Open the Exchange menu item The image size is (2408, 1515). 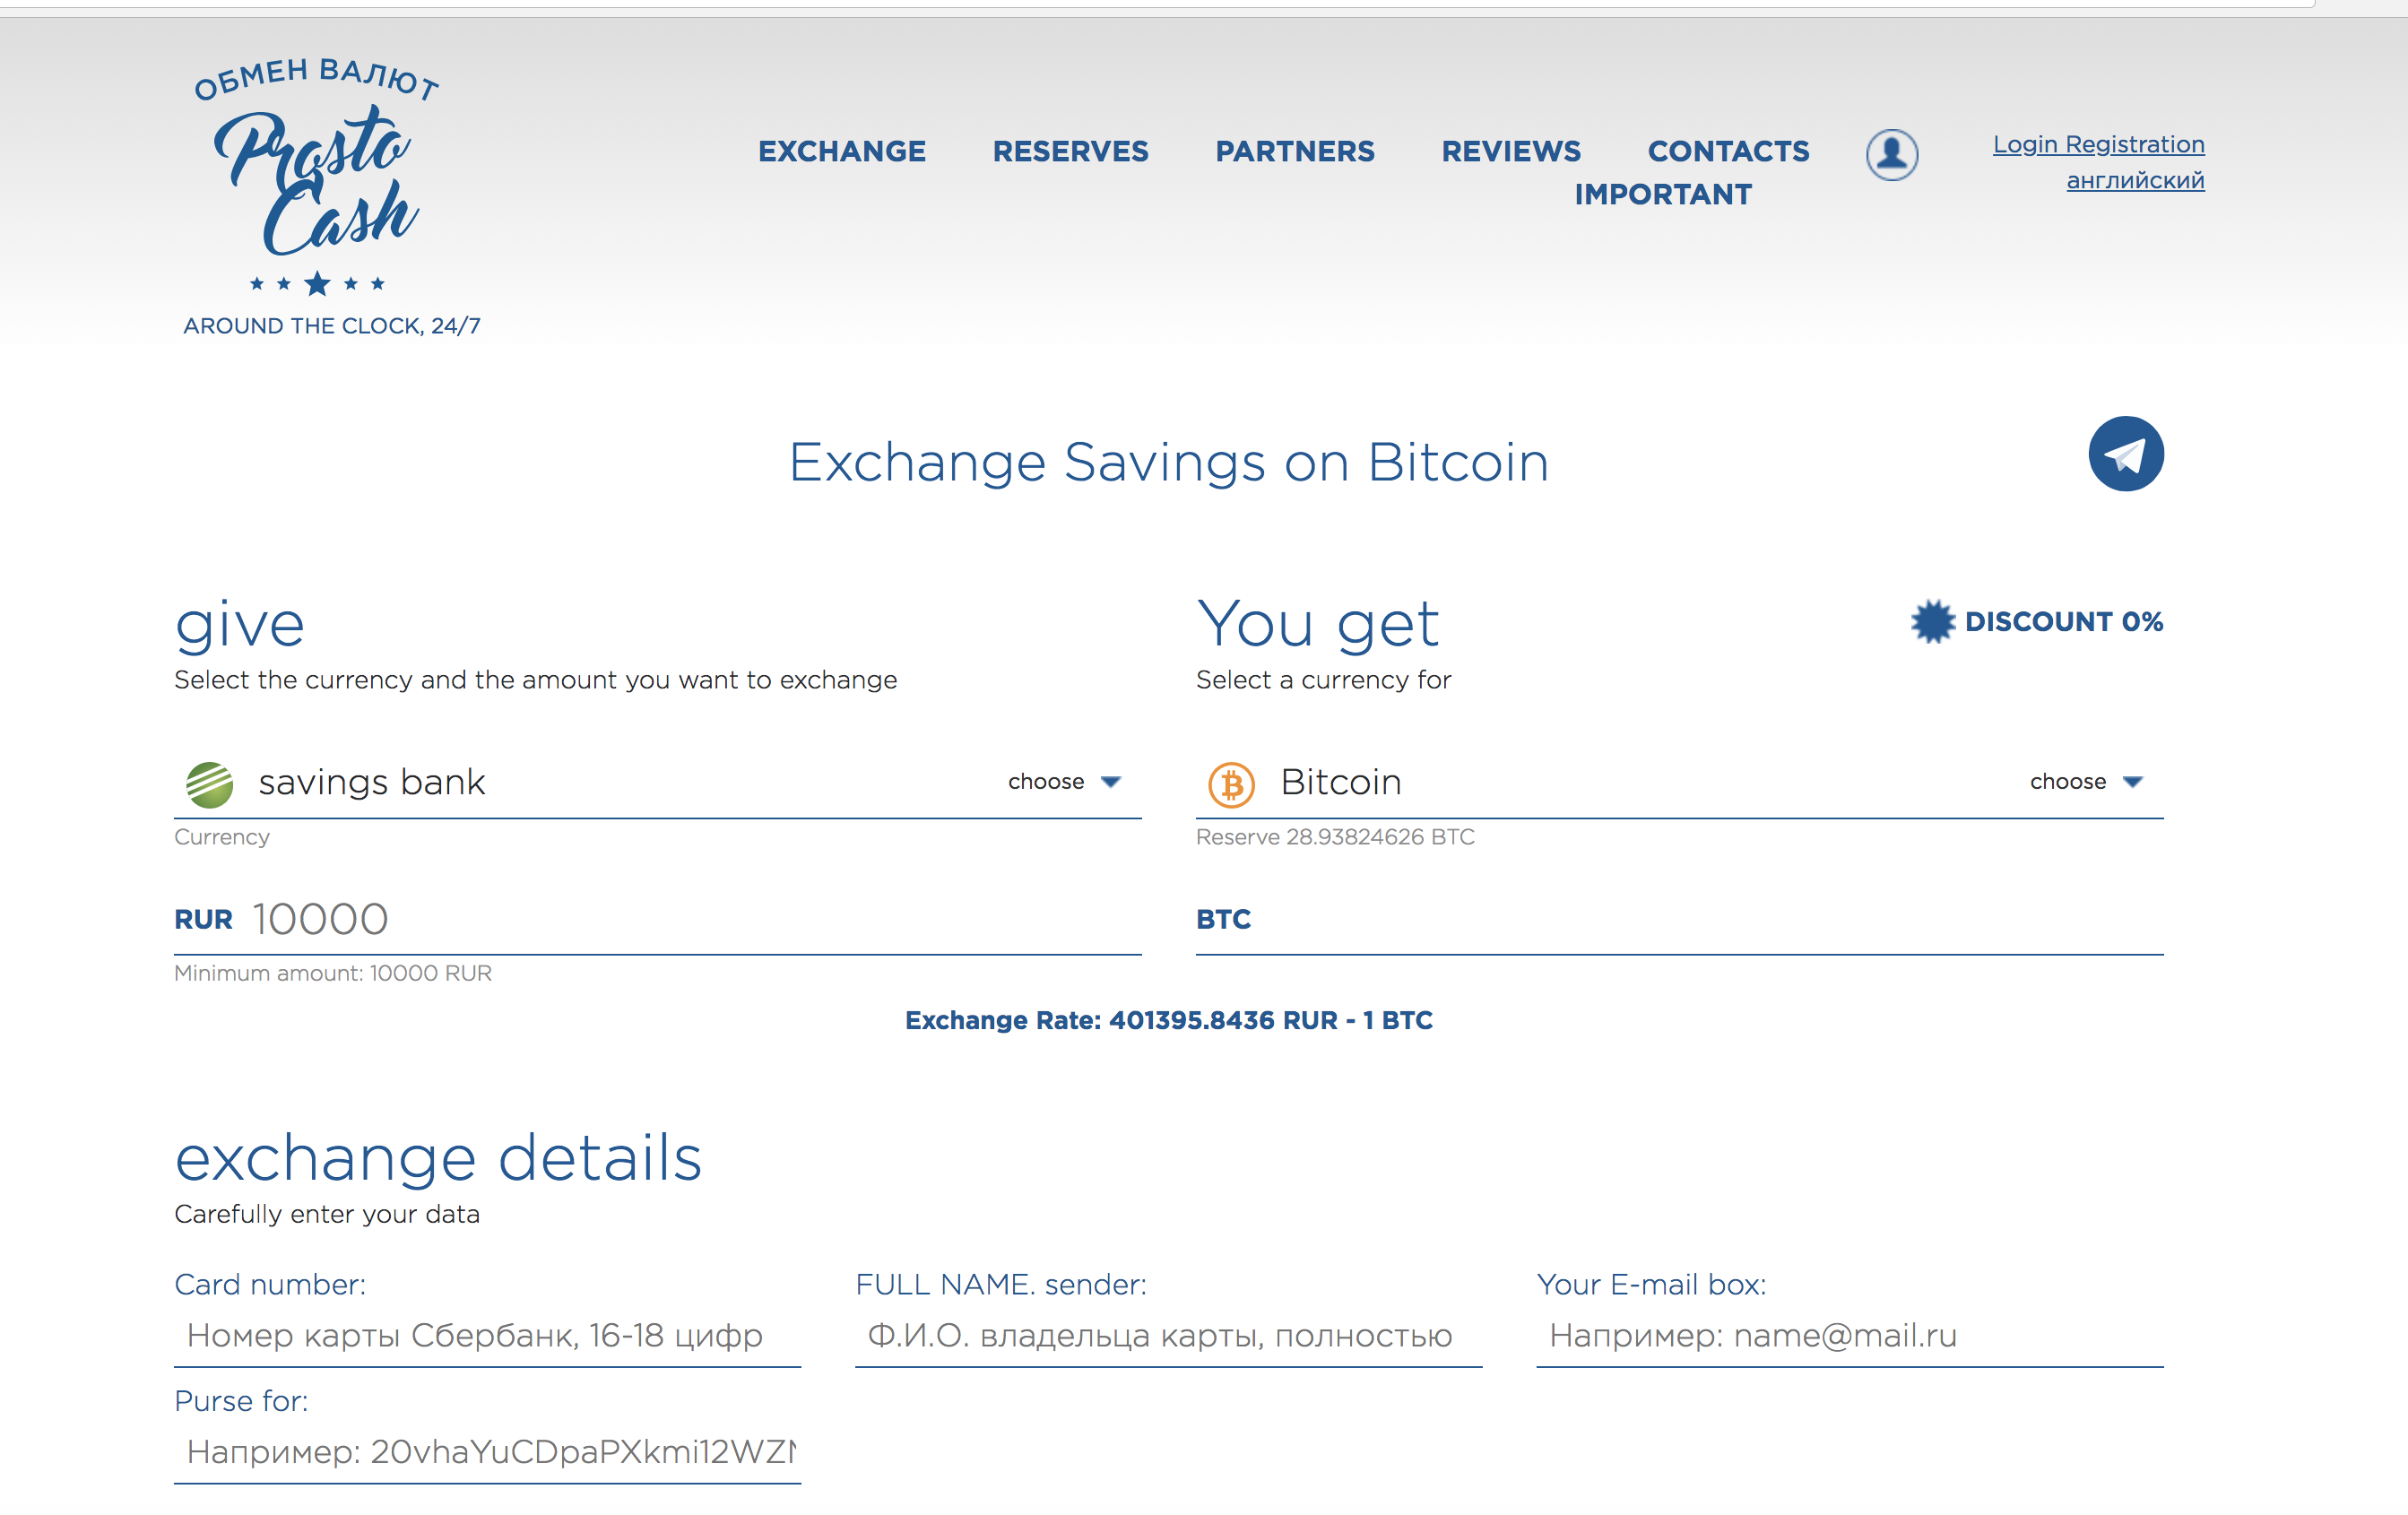(841, 151)
